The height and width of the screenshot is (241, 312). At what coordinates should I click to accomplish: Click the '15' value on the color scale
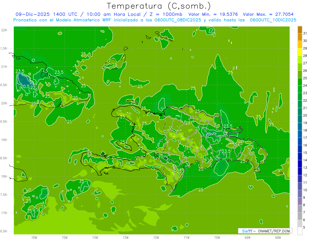pos(305,153)
